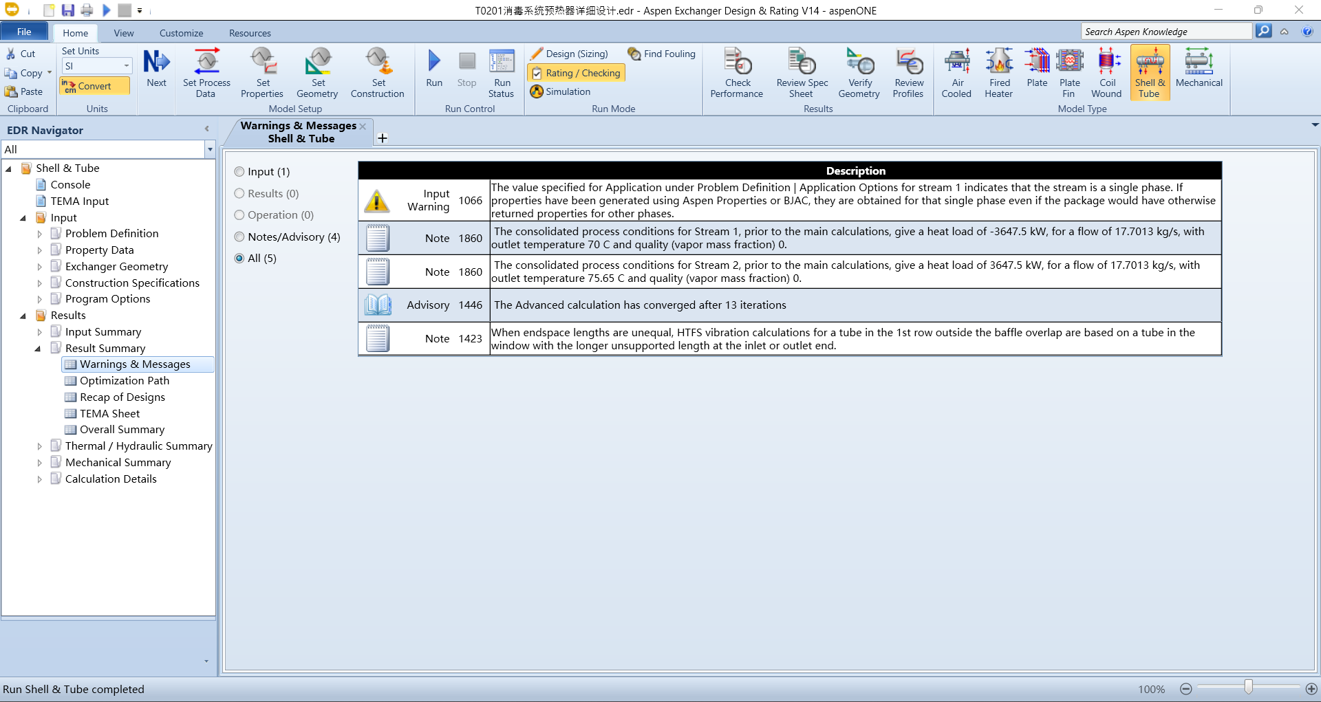Screen dimensions: 1321x702
Task: Click zoom in plus button
Action: pos(1311,689)
